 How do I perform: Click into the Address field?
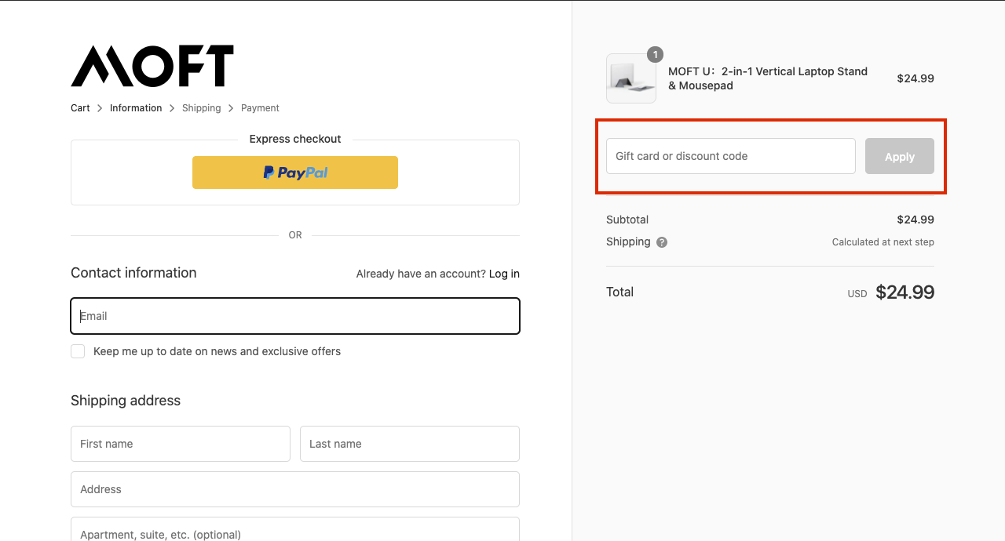click(x=295, y=489)
